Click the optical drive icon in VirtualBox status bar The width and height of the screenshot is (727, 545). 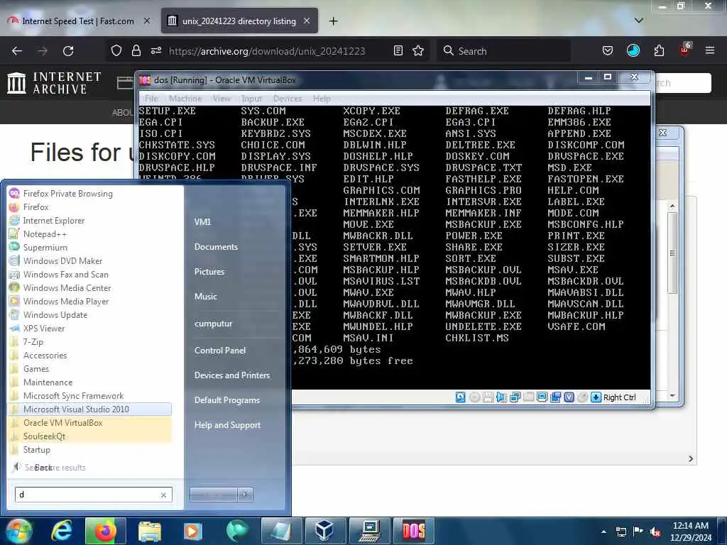coord(474,397)
